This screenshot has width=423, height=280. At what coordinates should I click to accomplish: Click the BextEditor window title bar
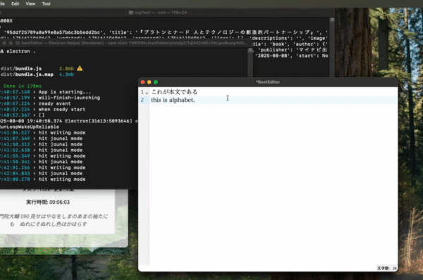coord(268,82)
